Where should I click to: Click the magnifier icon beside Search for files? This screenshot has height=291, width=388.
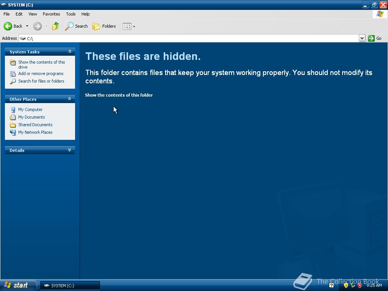coord(13,81)
